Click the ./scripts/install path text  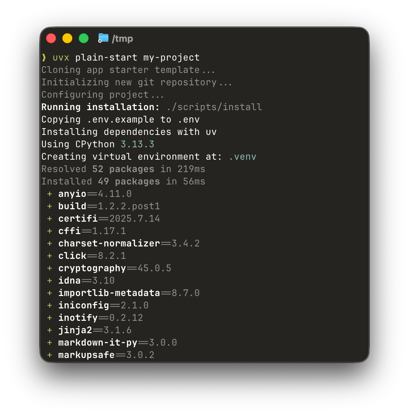coord(214,107)
